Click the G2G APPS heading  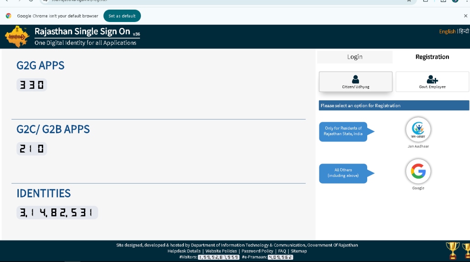point(40,65)
